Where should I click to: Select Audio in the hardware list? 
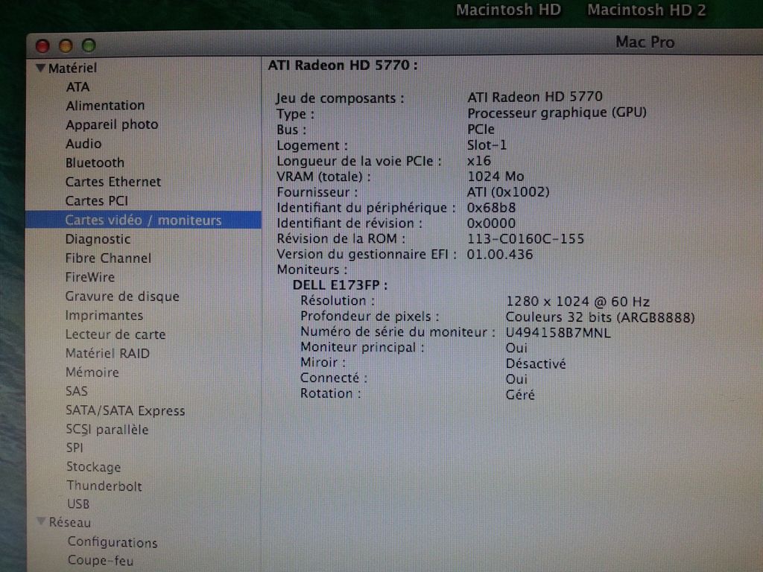click(83, 144)
